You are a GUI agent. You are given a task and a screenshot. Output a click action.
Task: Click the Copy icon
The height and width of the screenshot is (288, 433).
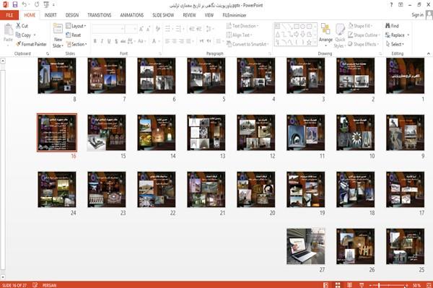[18, 35]
